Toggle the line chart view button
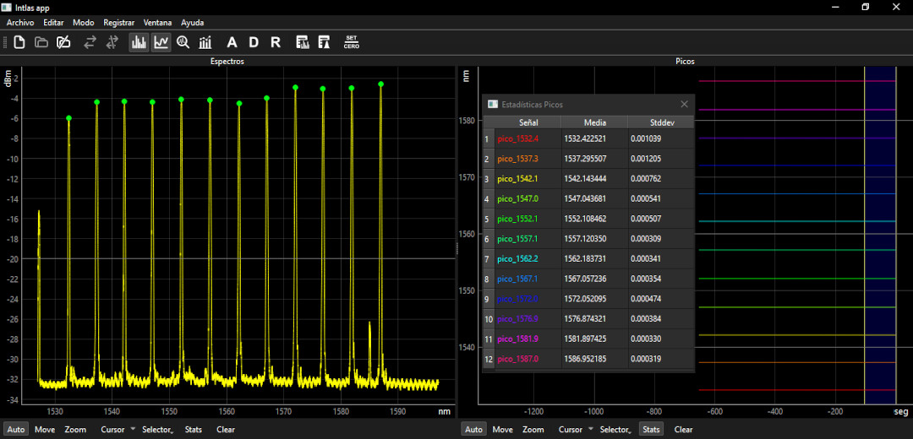Image resolution: width=913 pixels, height=439 pixels. point(161,42)
